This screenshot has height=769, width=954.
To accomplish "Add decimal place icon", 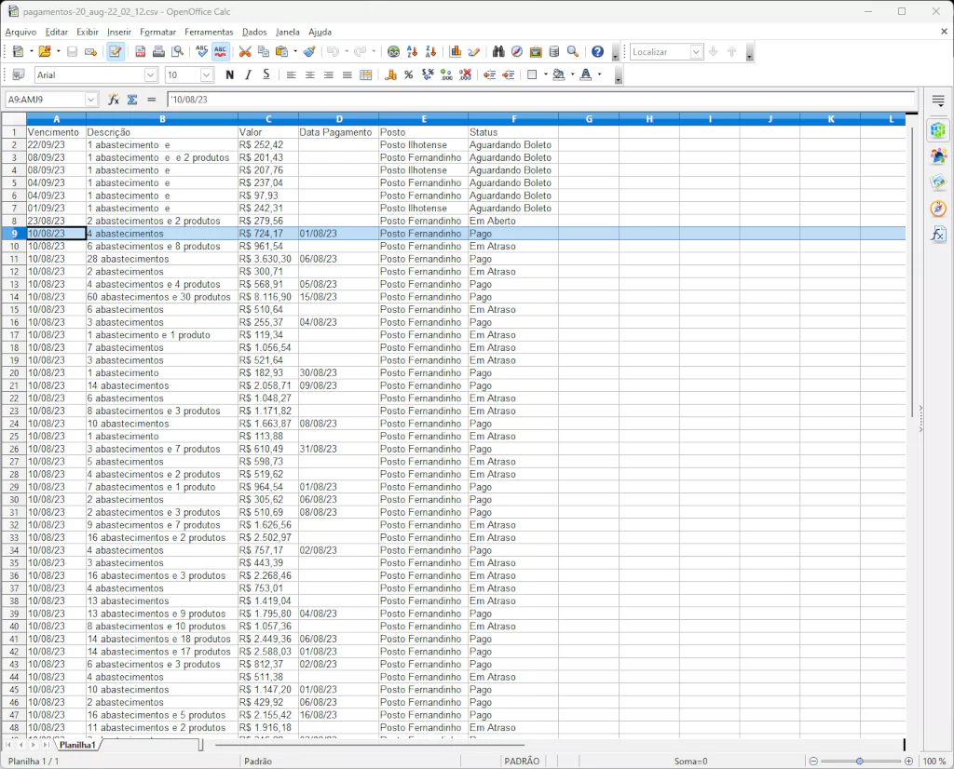I will 446,74.
